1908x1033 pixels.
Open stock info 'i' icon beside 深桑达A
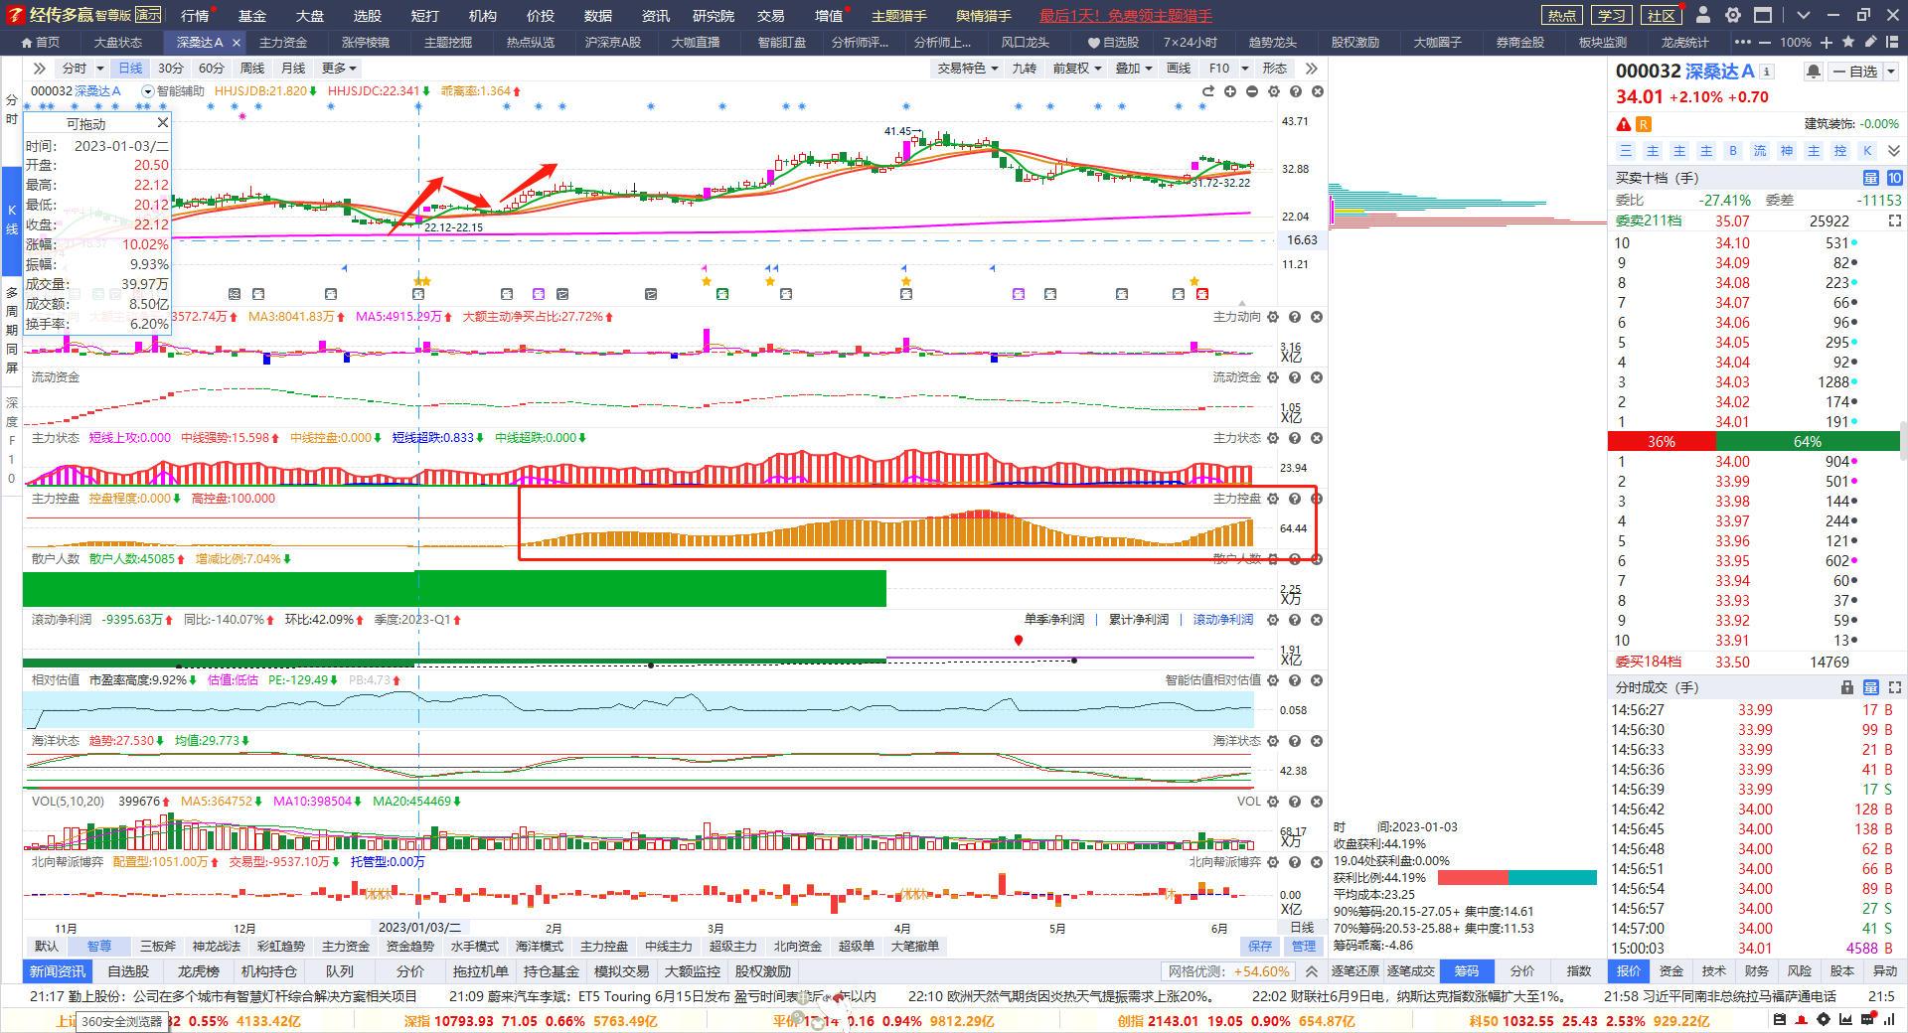(1767, 72)
